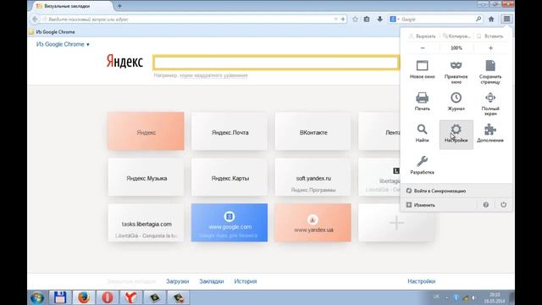The height and width of the screenshot is (305, 542).
Task: Reset zoom by clicking 100%
Action: click(456, 48)
